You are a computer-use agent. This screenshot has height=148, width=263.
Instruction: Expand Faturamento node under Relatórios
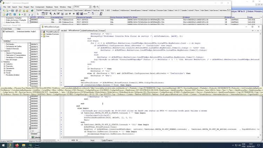coord(5,68)
